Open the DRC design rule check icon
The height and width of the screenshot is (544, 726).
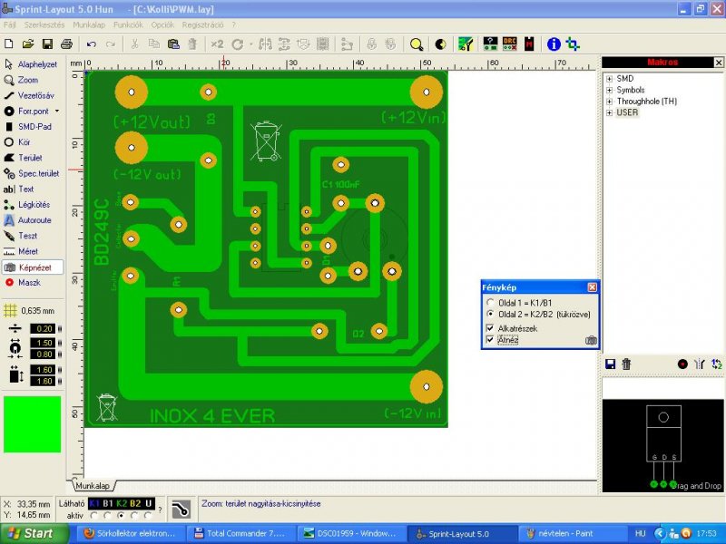510,44
